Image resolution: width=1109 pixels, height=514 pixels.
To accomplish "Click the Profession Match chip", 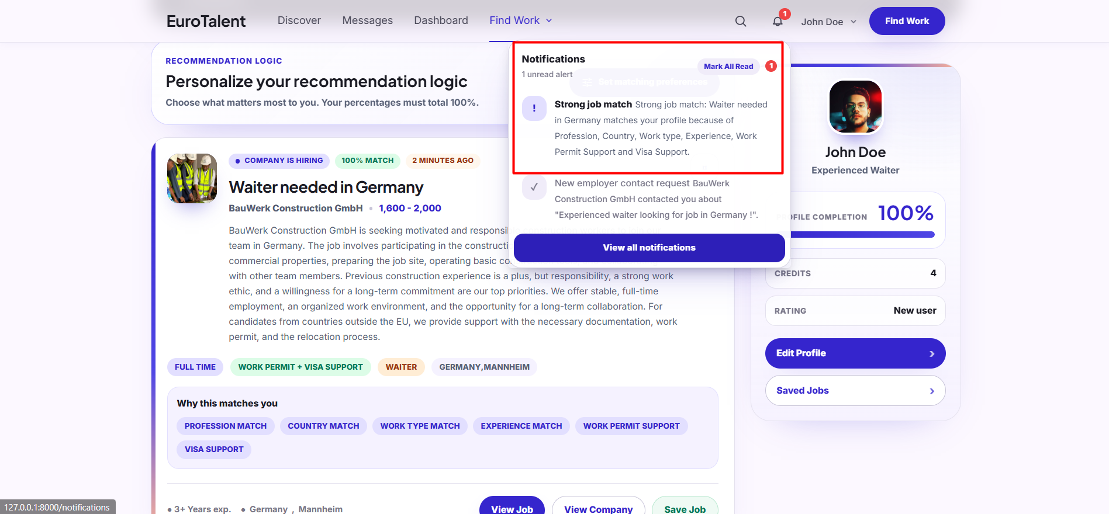I will point(226,426).
